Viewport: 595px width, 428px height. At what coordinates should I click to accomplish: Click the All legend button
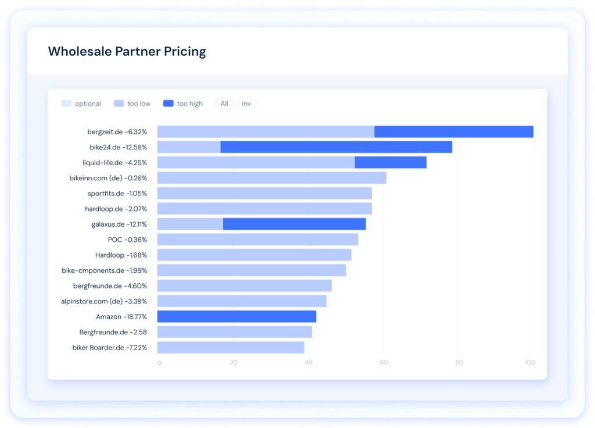tap(224, 104)
